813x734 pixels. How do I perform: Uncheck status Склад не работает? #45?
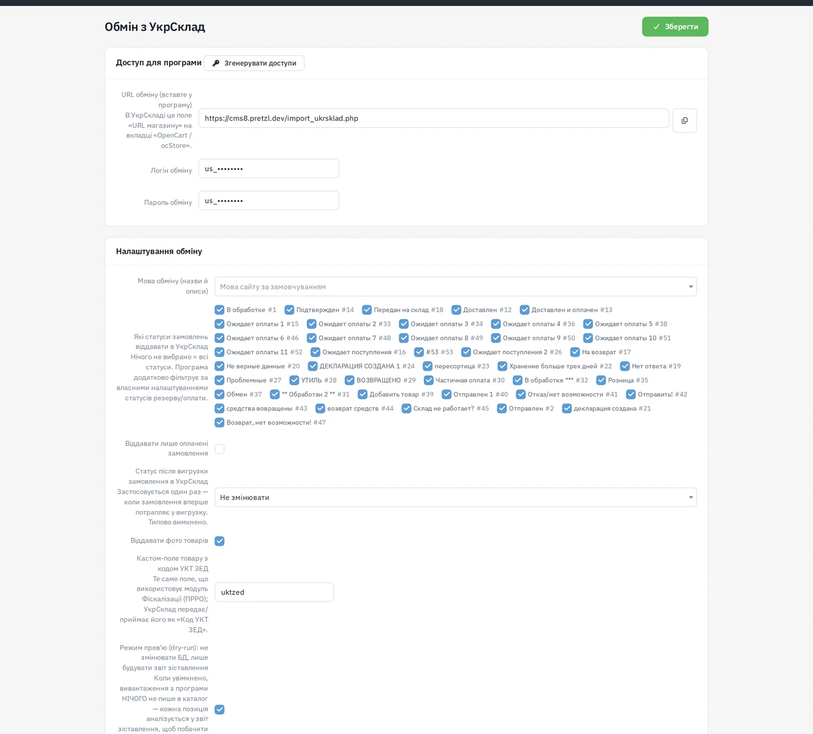pos(406,408)
